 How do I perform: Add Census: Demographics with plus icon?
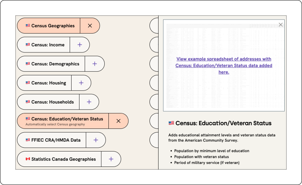coord(95,64)
